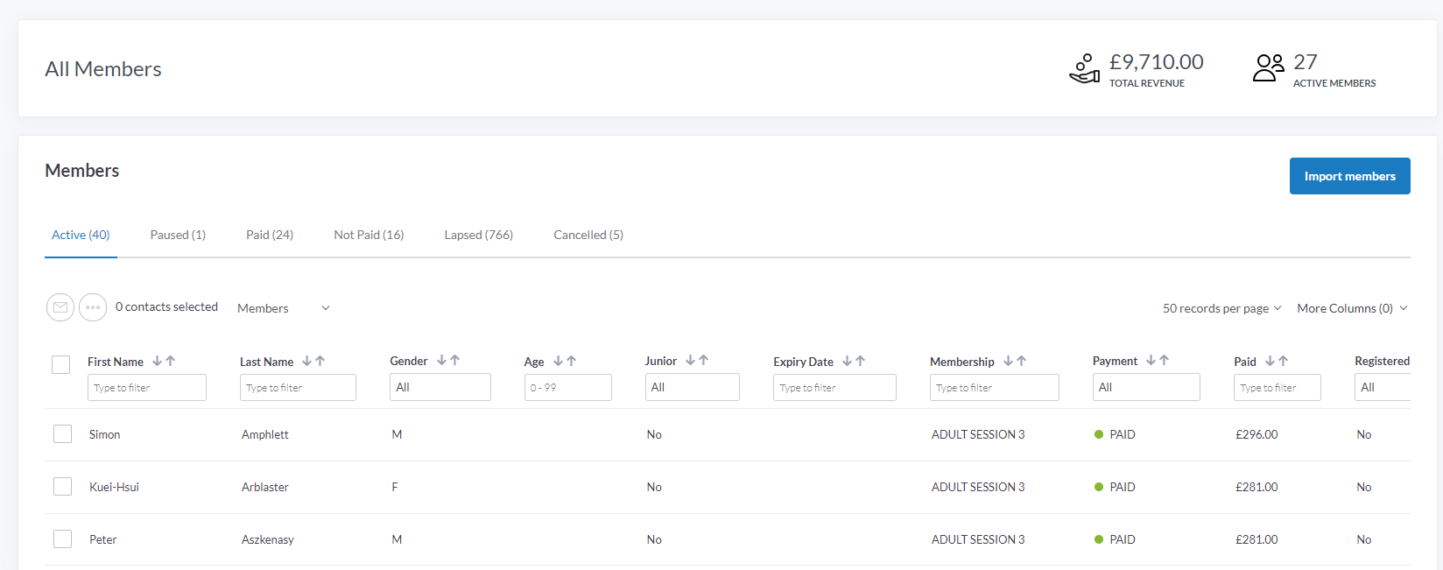Viewport: 1443px width, 570px height.
Task: Sort Age column with down arrow
Action: 558,361
